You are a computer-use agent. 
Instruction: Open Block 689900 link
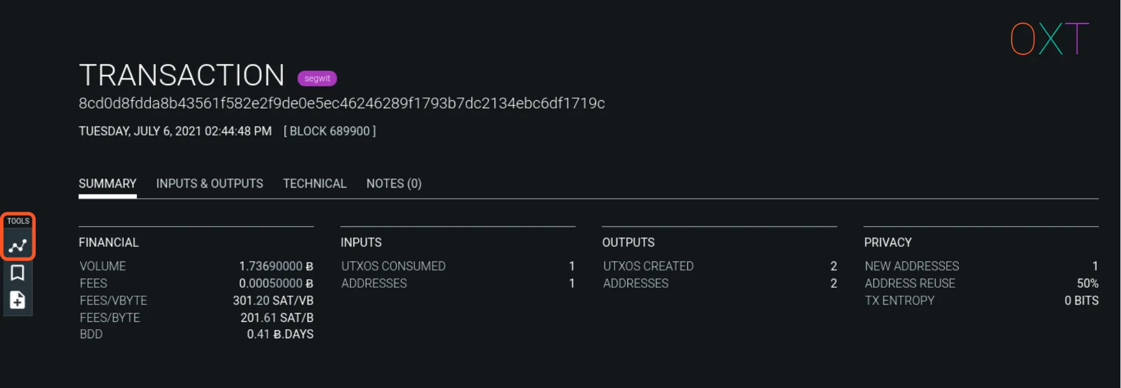(x=330, y=131)
